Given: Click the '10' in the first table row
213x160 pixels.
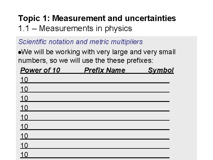Looking at the screenshot, I should (24, 80).
